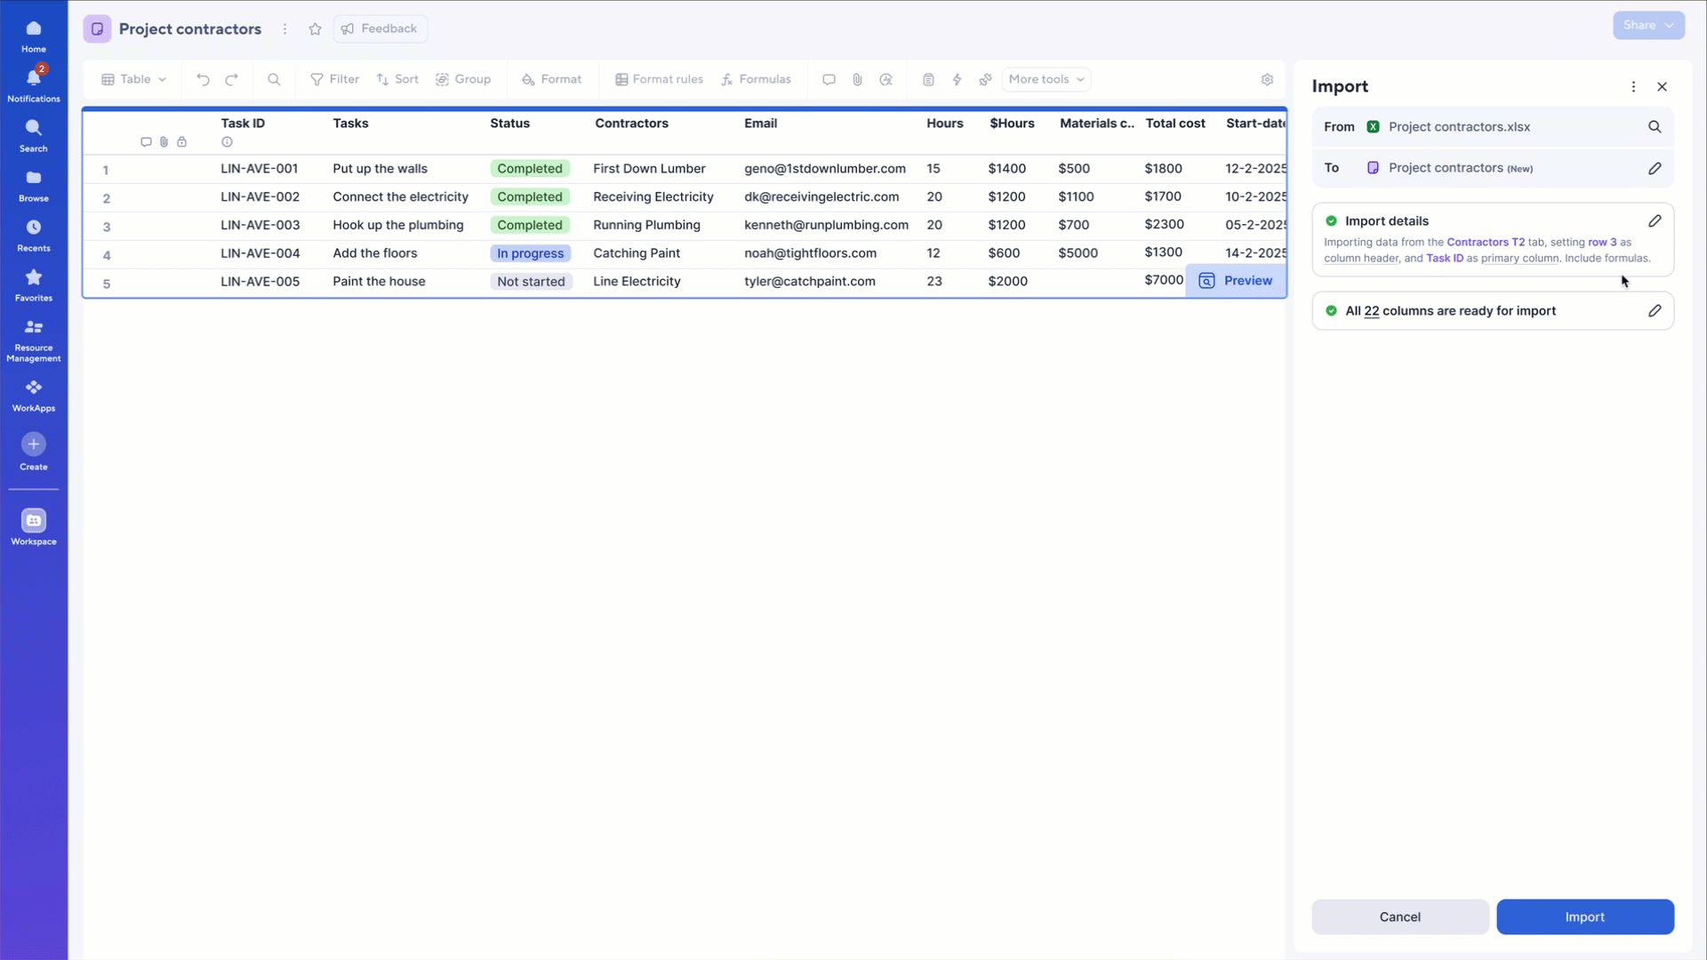1707x960 pixels.
Task: Click the Preview button on the table
Action: [x=1236, y=280]
